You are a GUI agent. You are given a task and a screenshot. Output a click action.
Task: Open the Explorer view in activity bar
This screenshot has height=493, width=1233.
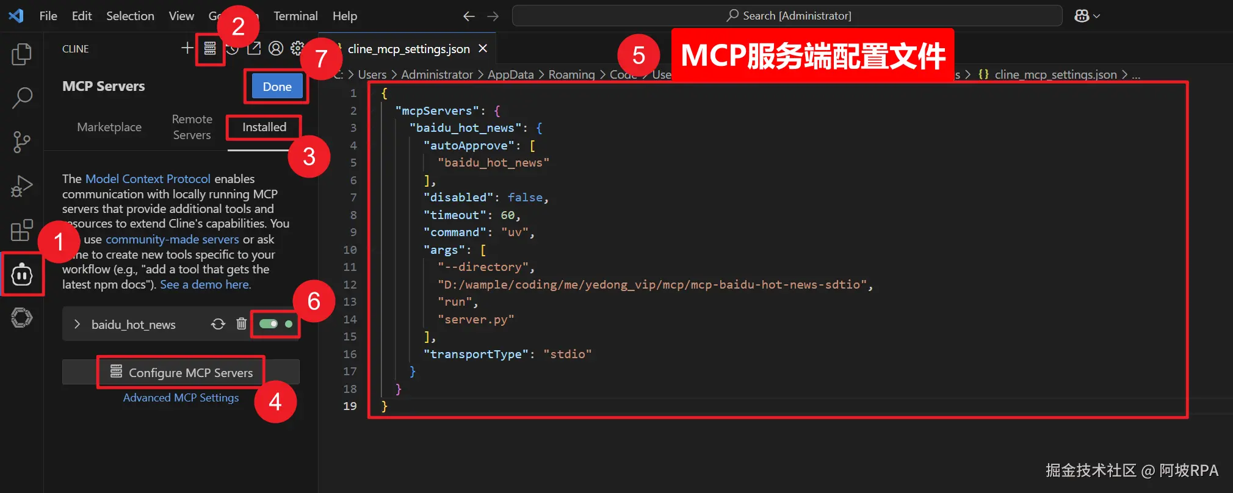click(21, 54)
